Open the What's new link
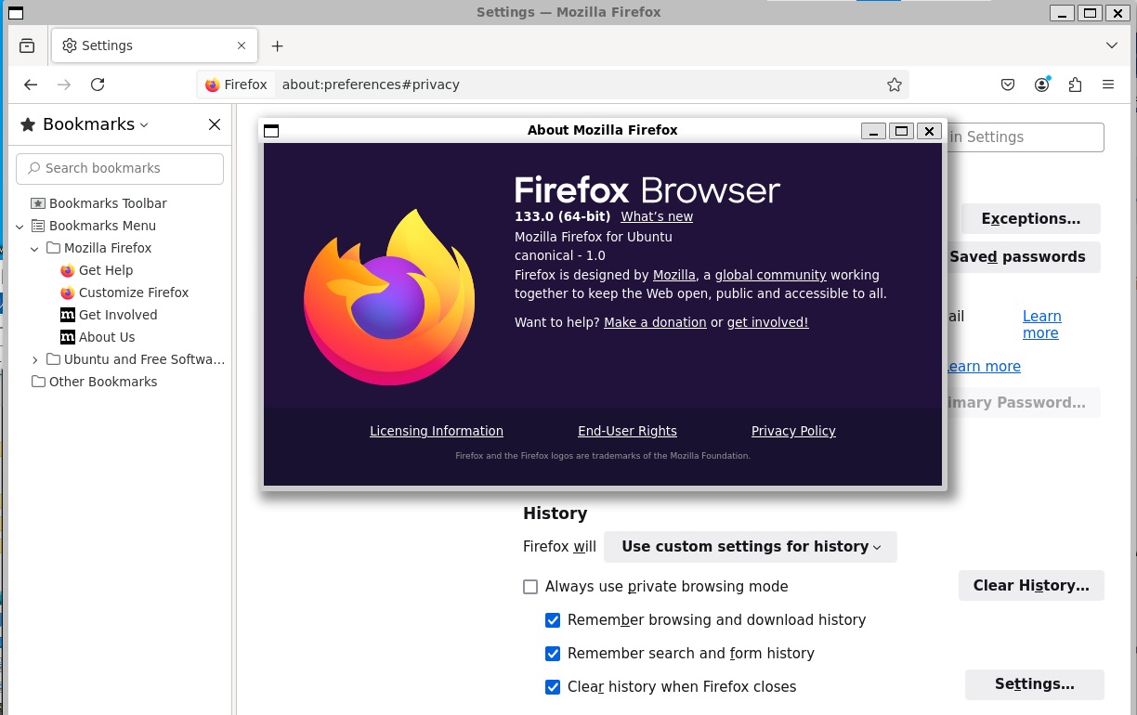This screenshot has width=1137, height=715. coord(656,216)
